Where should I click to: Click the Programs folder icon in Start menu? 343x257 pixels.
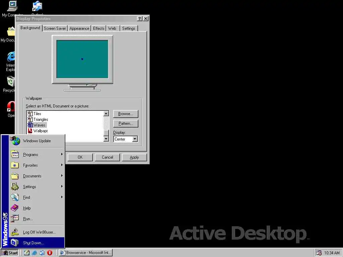[15, 154]
